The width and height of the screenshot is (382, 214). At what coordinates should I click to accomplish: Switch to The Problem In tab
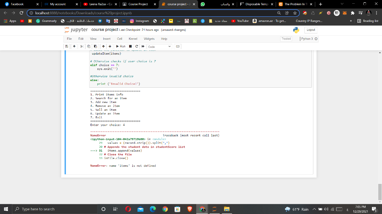pos(295,4)
